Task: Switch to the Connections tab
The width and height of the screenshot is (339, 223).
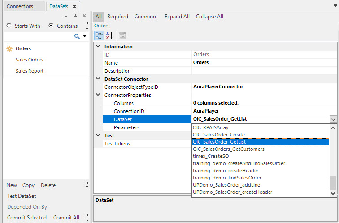Action: pos(20,6)
